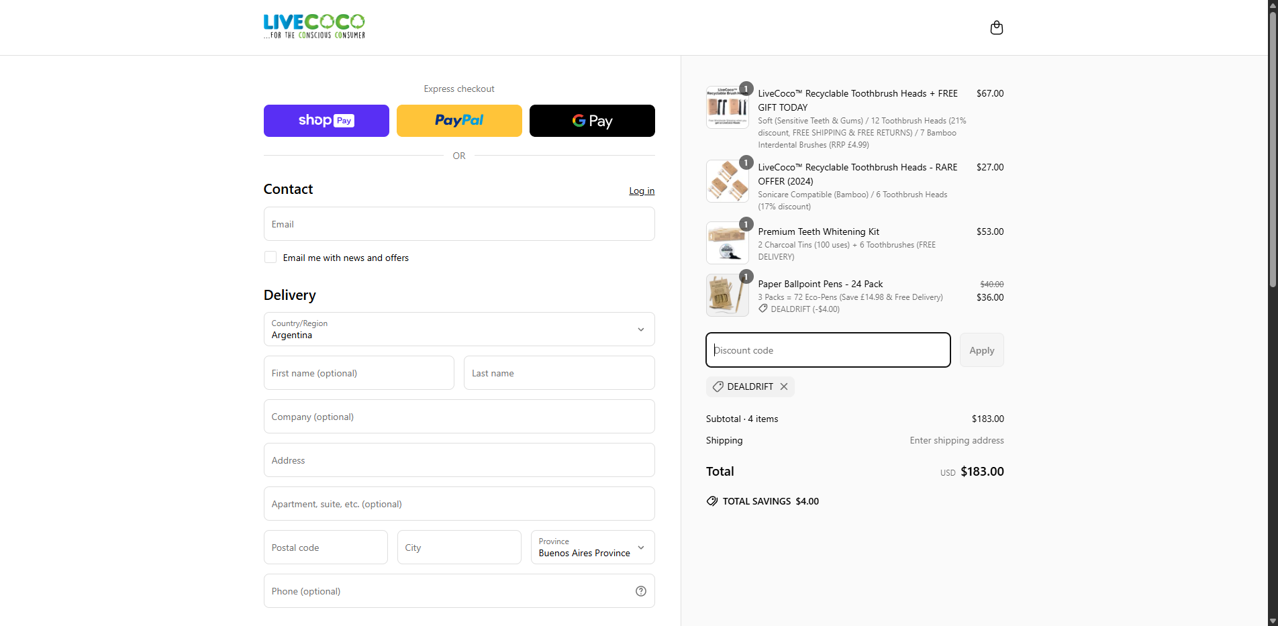Click the Toothbrush Heads RARE OFFER thumbnail
The height and width of the screenshot is (626, 1278).
[728, 181]
